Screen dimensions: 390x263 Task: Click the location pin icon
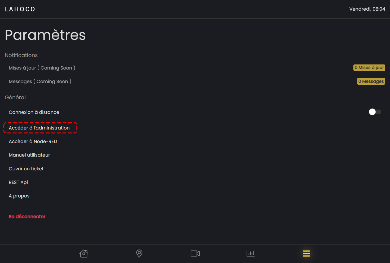139,253
